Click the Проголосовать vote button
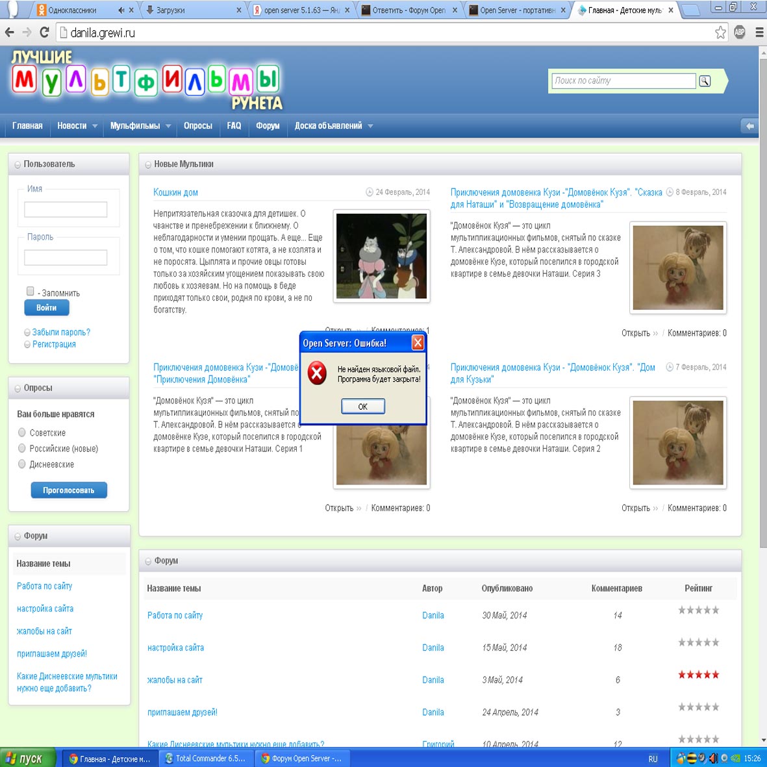This screenshot has width=767, height=767. 69,490
